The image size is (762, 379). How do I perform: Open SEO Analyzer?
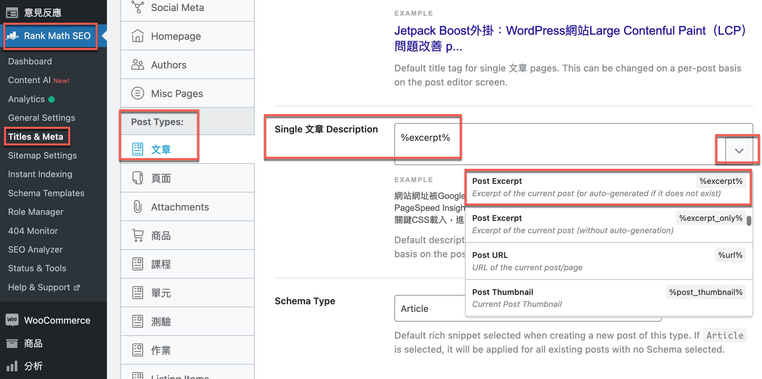pos(35,250)
